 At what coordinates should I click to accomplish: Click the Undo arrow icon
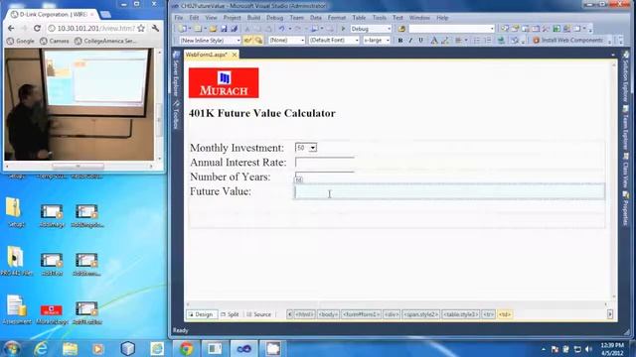(x=282, y=29)
